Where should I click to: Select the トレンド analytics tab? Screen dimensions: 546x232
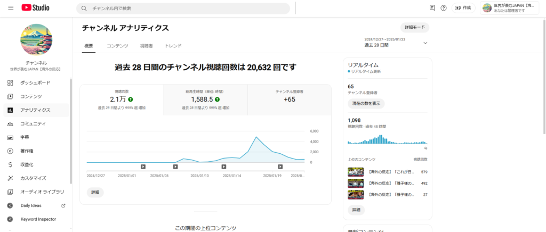pos(173,46)
